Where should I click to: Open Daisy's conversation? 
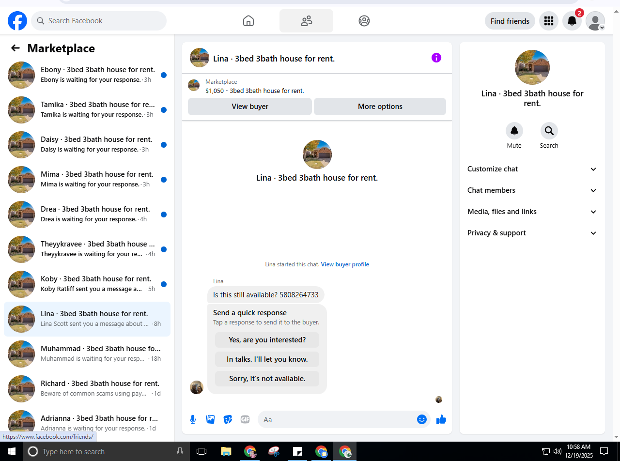pyautogui.click(x=87, y=145)
